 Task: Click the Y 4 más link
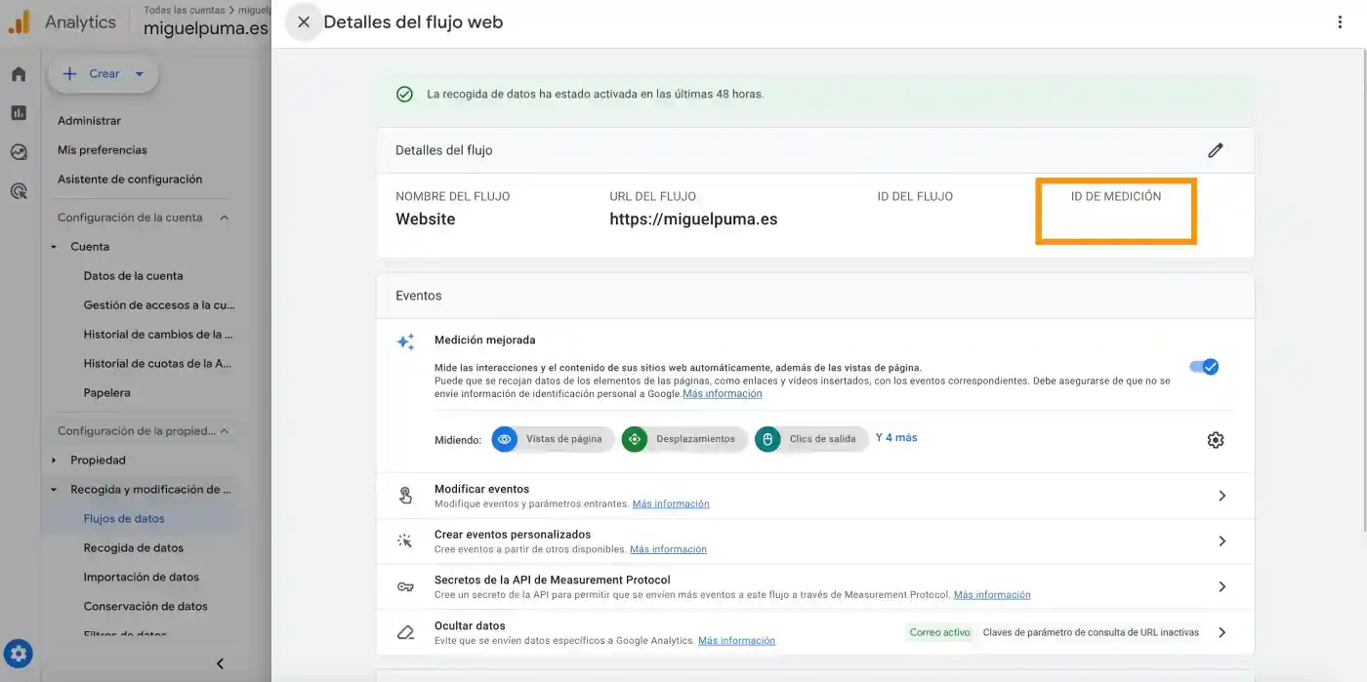[895, 438]
